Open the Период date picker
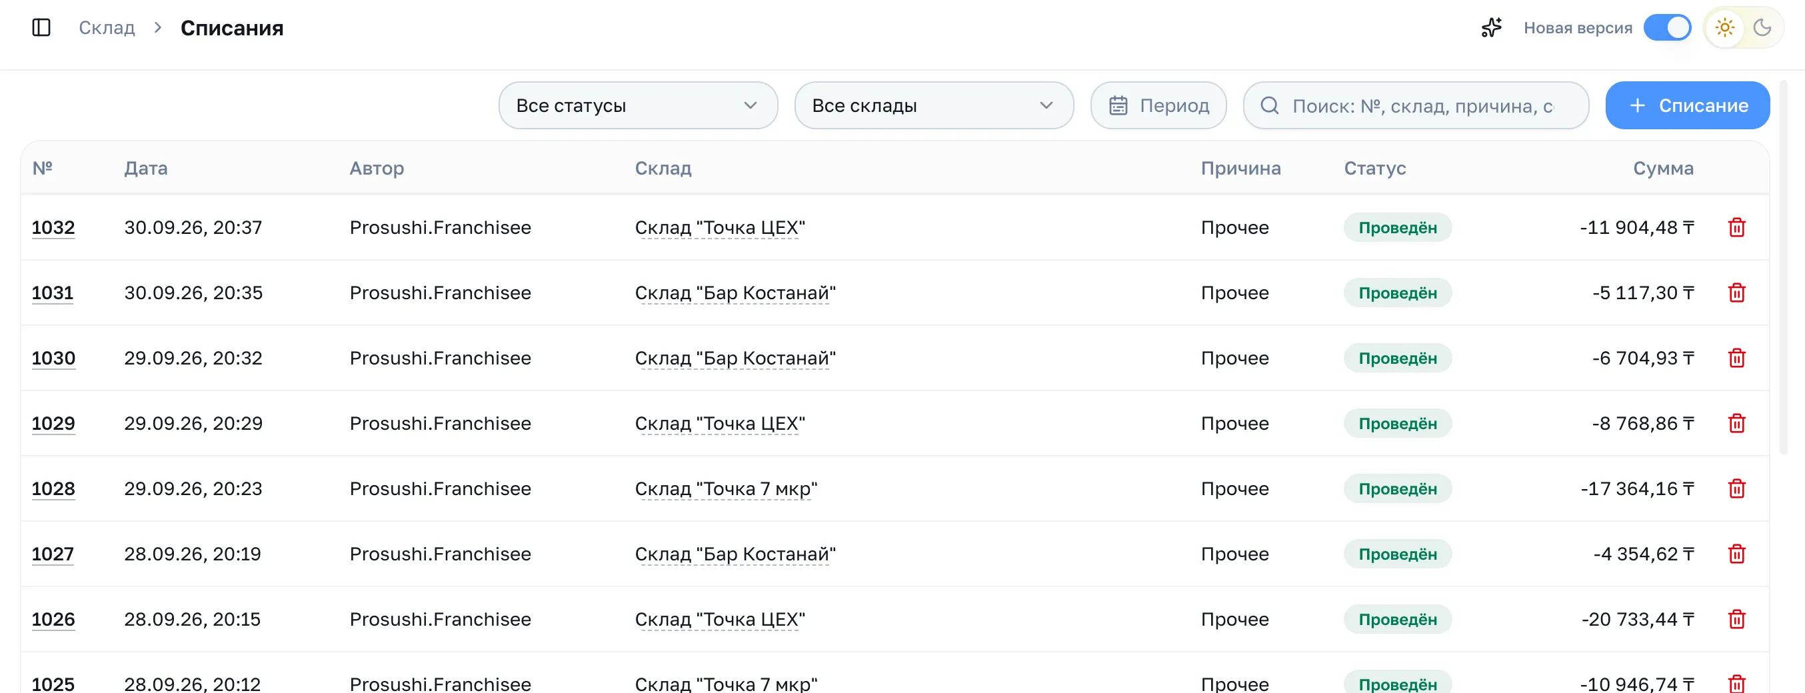The height and width of the screenshot is (693, 1805). [x=1158, y=105]
